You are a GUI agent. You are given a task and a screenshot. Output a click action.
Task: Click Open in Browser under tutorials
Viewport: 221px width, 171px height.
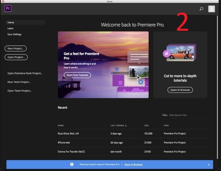click(x=180, y=90)
